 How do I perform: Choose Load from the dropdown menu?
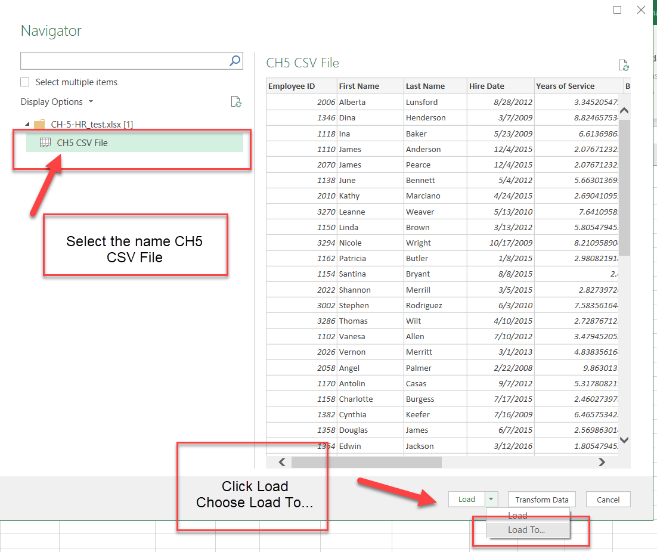click(x=528, y=516)
